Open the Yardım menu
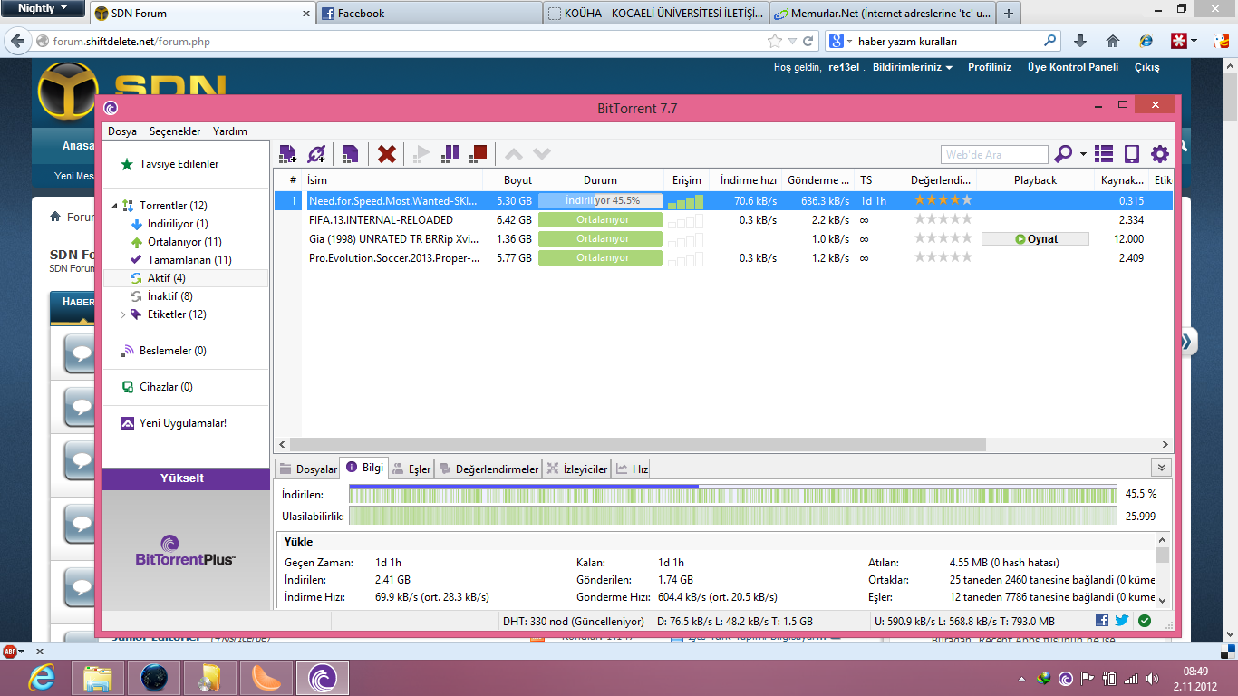The width and height of the screenshot is (1238, 696). (x=230, y=131)
